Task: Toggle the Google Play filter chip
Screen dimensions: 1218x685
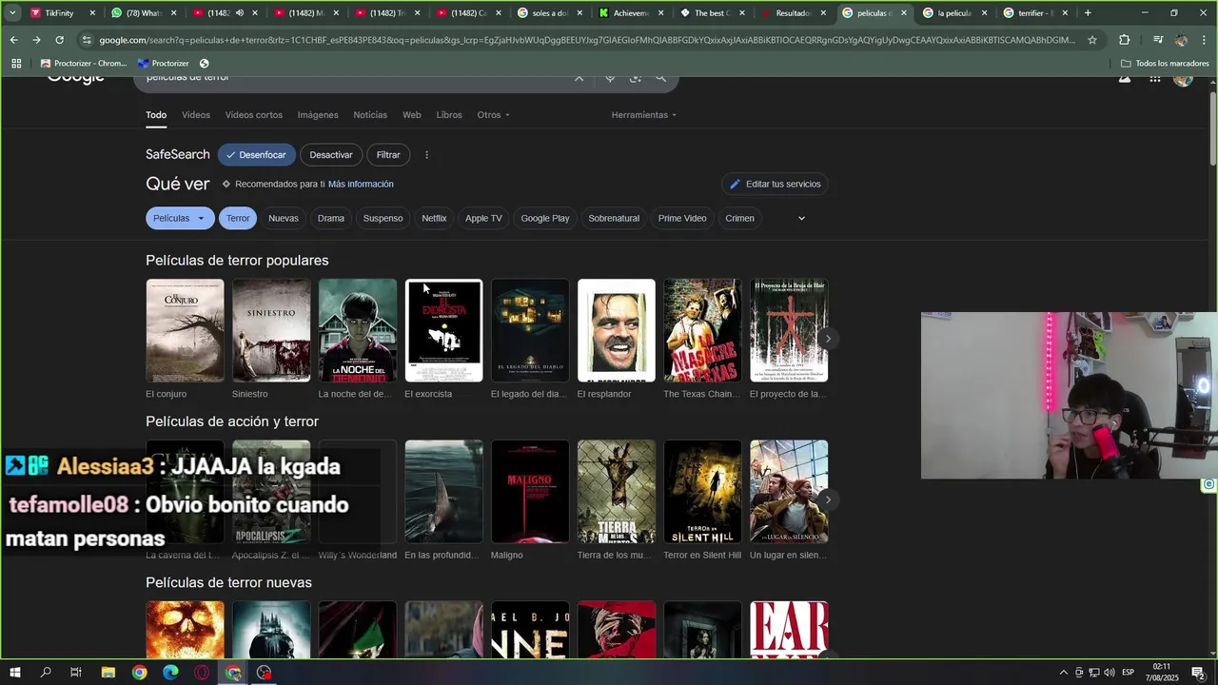Action: tap(545, 218)
